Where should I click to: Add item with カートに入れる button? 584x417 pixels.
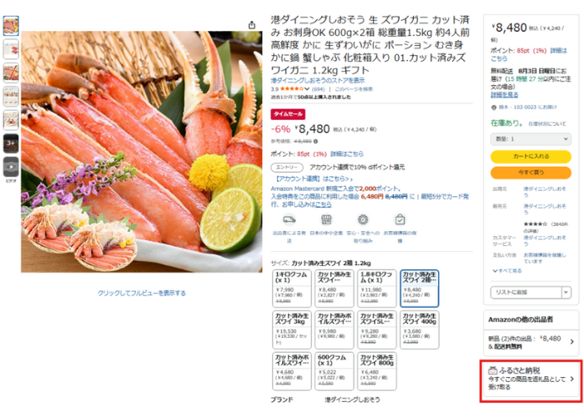[531, 157]
